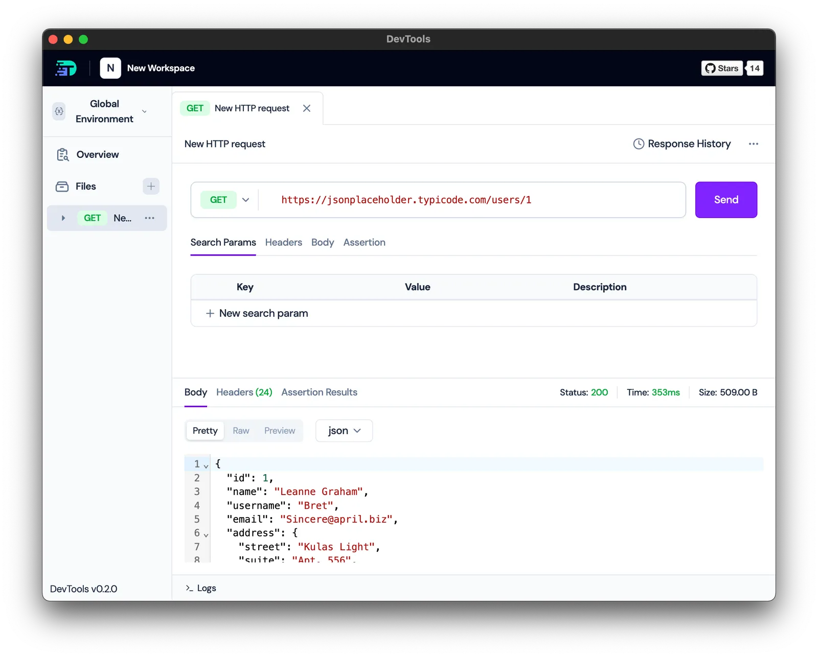The image size is (818, 657).
Task: Add a new search param row
Action: coord(257,313)
